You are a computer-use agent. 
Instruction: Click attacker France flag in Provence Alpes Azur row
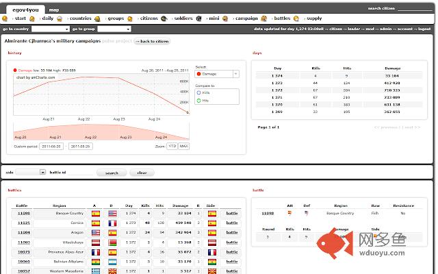click(96, 253)
